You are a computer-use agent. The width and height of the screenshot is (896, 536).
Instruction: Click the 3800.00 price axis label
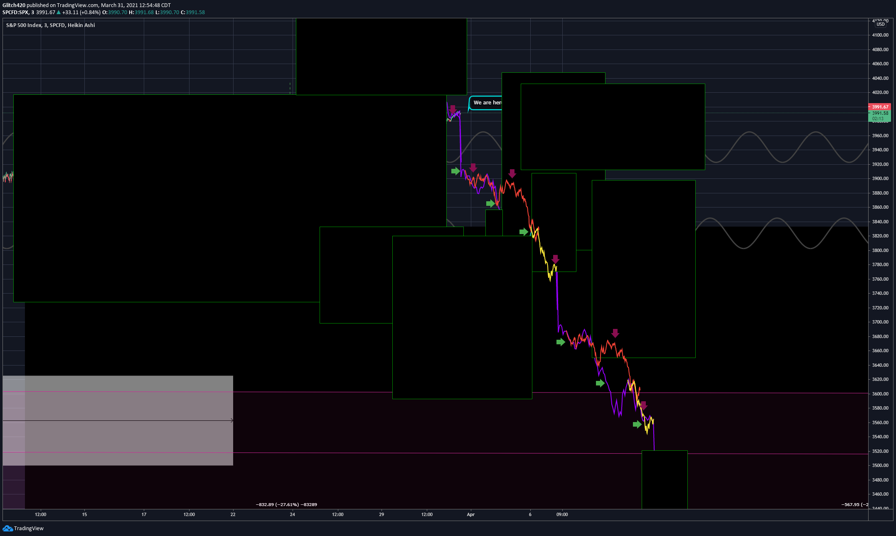coord(880,250)
